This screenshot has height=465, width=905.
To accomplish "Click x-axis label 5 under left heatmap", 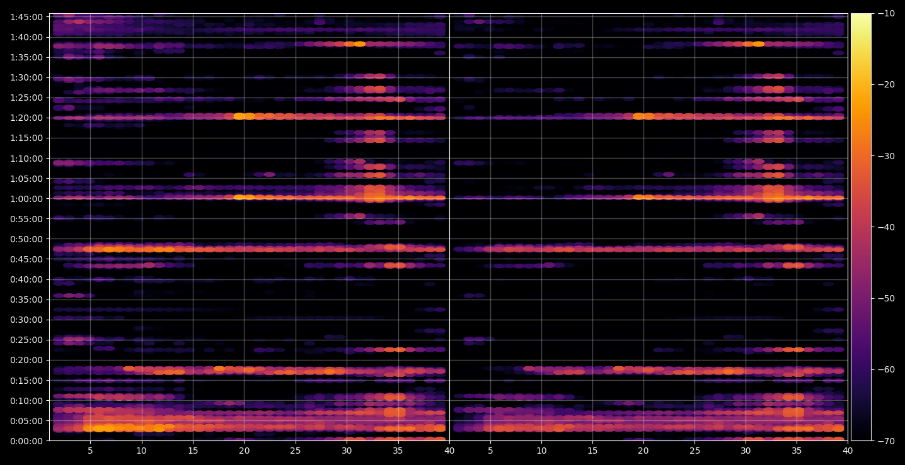I will [90, 451].
